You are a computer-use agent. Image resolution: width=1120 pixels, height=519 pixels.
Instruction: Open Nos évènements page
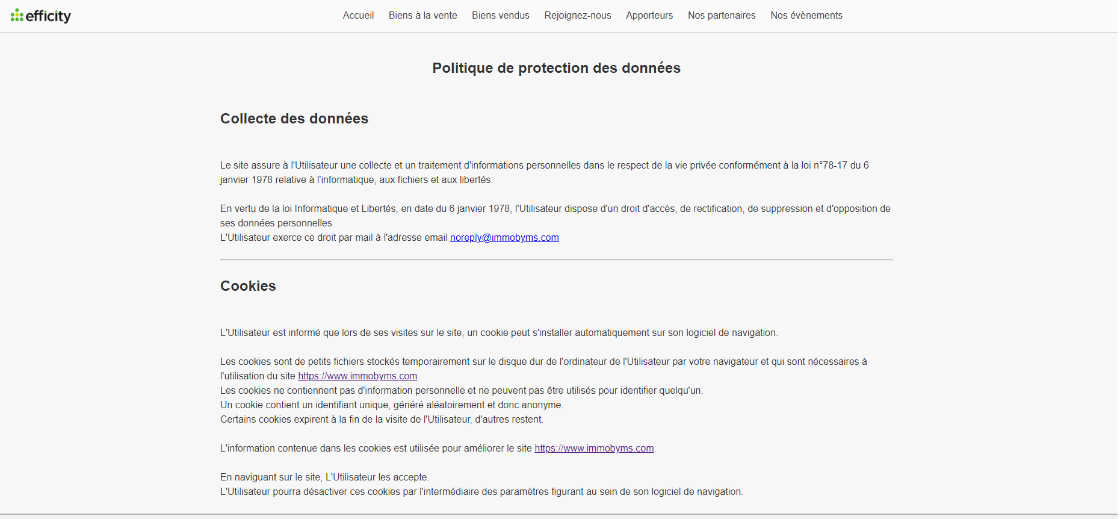[x=806, y=16]
